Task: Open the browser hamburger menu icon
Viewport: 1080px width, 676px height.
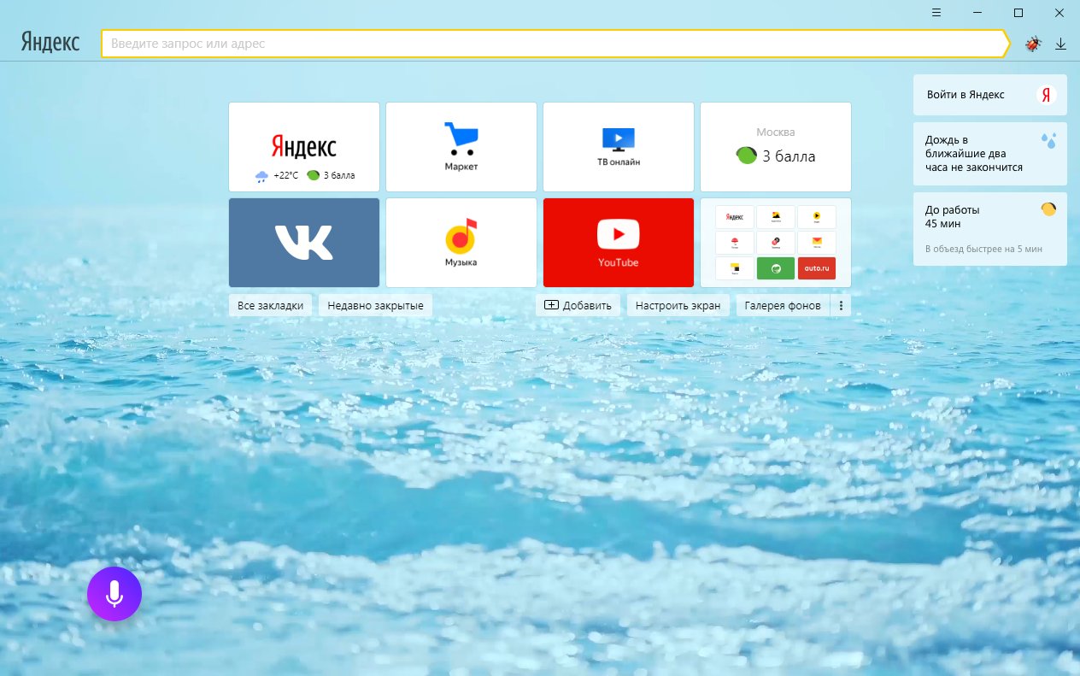Action: (936, 13)
